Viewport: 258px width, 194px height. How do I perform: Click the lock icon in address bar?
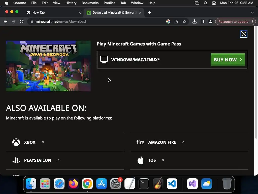click(32, 21)
